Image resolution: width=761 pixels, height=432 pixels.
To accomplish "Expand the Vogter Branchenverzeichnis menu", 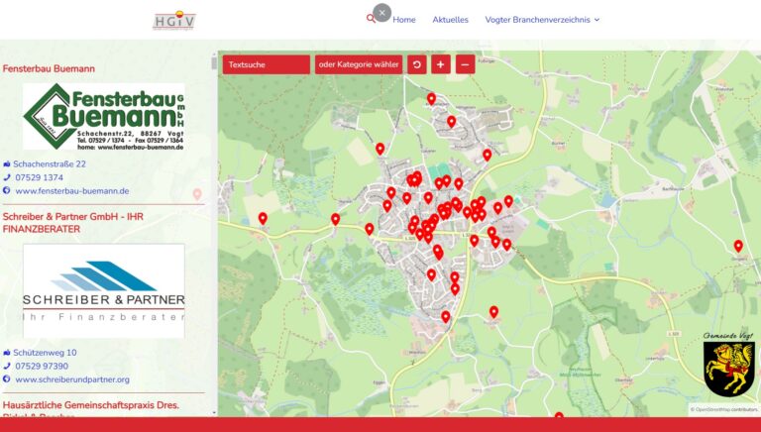I will click(x=542, y=20).
